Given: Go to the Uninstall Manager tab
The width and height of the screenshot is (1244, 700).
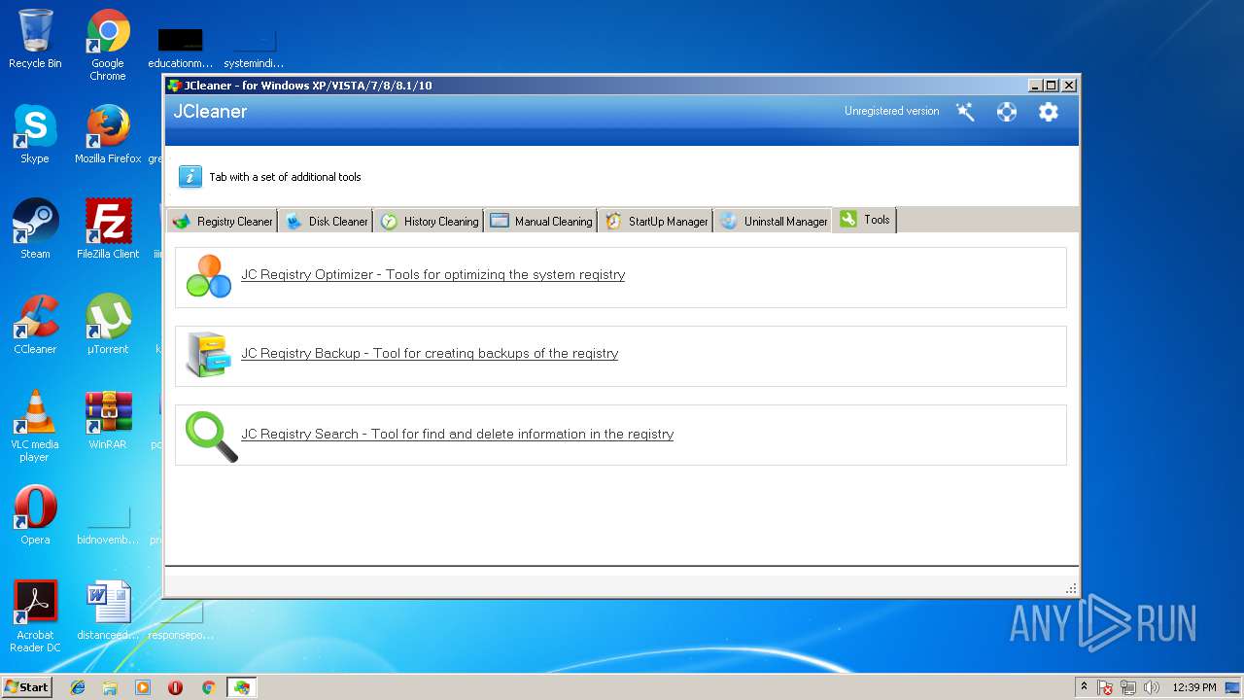Looking at the screenshot, I should [774, 221].
